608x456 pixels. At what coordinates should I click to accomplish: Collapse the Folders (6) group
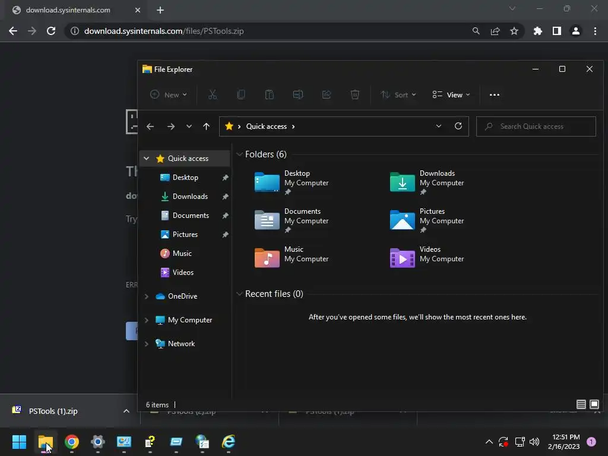tap(239, 154)
